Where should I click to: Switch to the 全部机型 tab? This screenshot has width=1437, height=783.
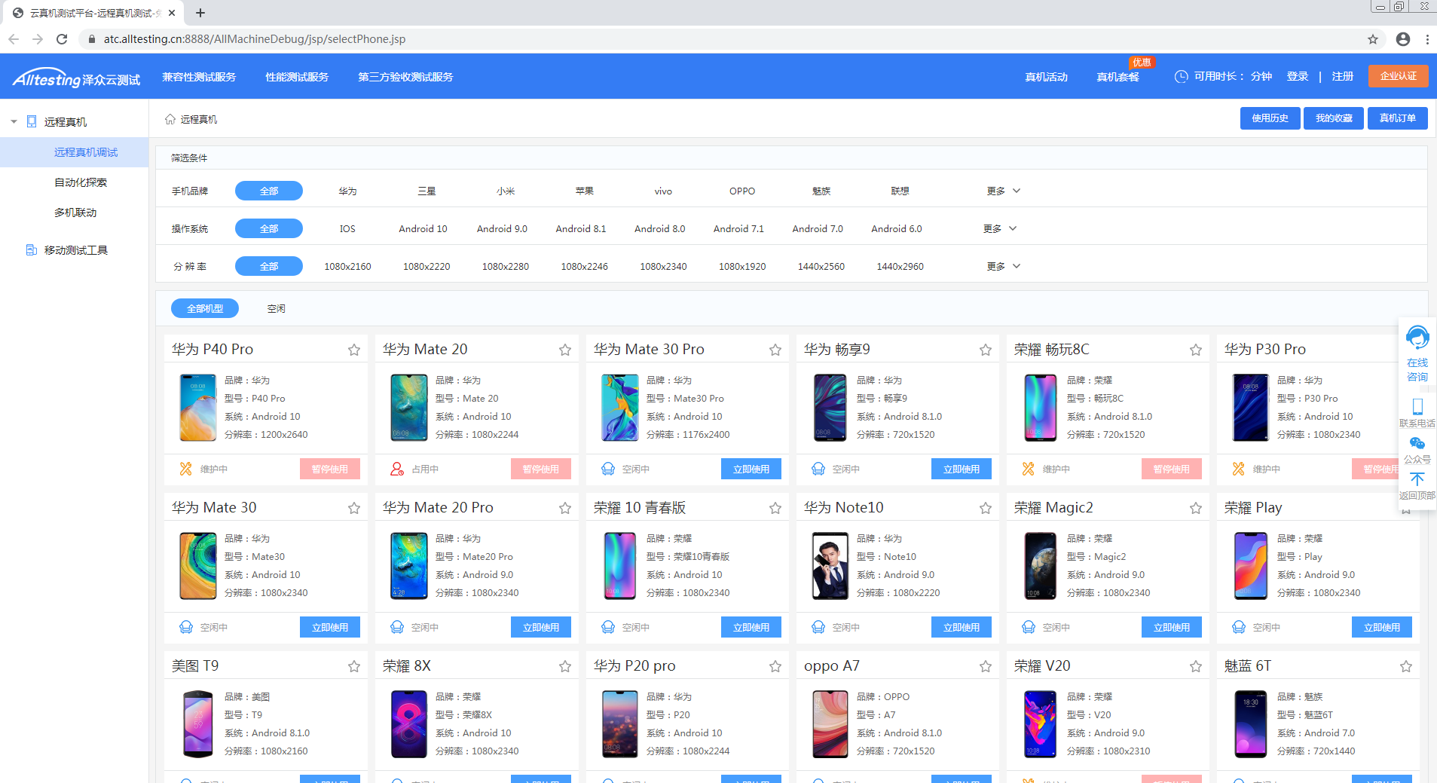(205, 308)
